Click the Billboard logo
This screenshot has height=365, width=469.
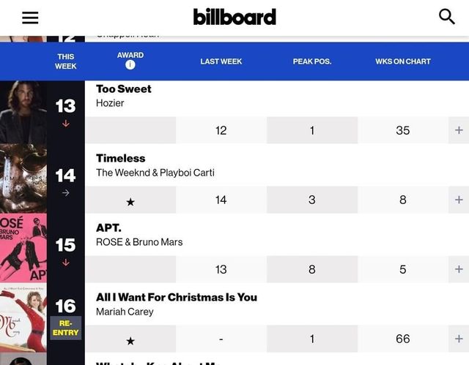[234, 17]
